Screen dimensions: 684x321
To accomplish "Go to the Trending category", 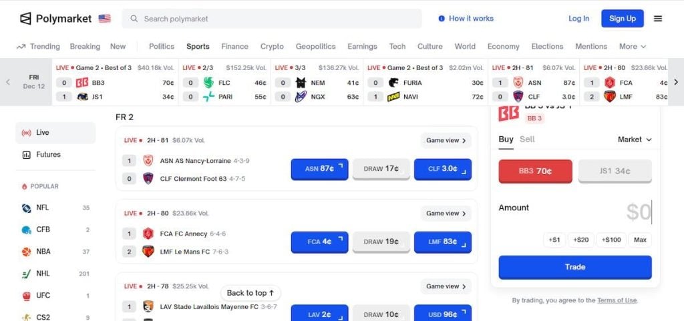I will pos(38,46).
